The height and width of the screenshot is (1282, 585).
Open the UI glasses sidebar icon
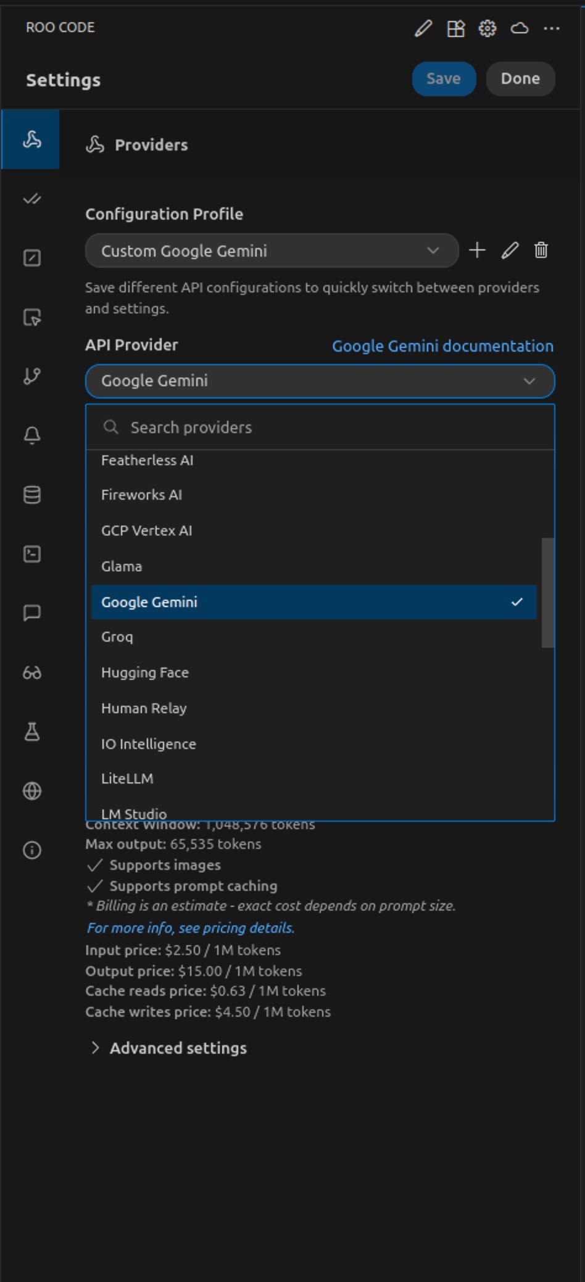31,672
